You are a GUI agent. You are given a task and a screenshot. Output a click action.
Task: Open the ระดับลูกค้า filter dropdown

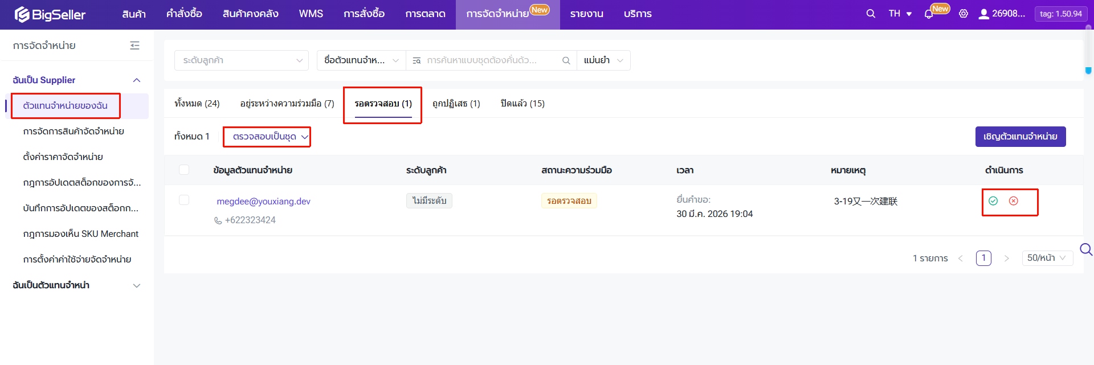(242, 60)
